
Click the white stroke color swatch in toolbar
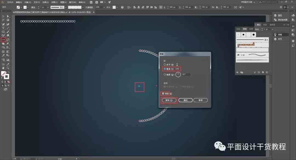[6, 77]
